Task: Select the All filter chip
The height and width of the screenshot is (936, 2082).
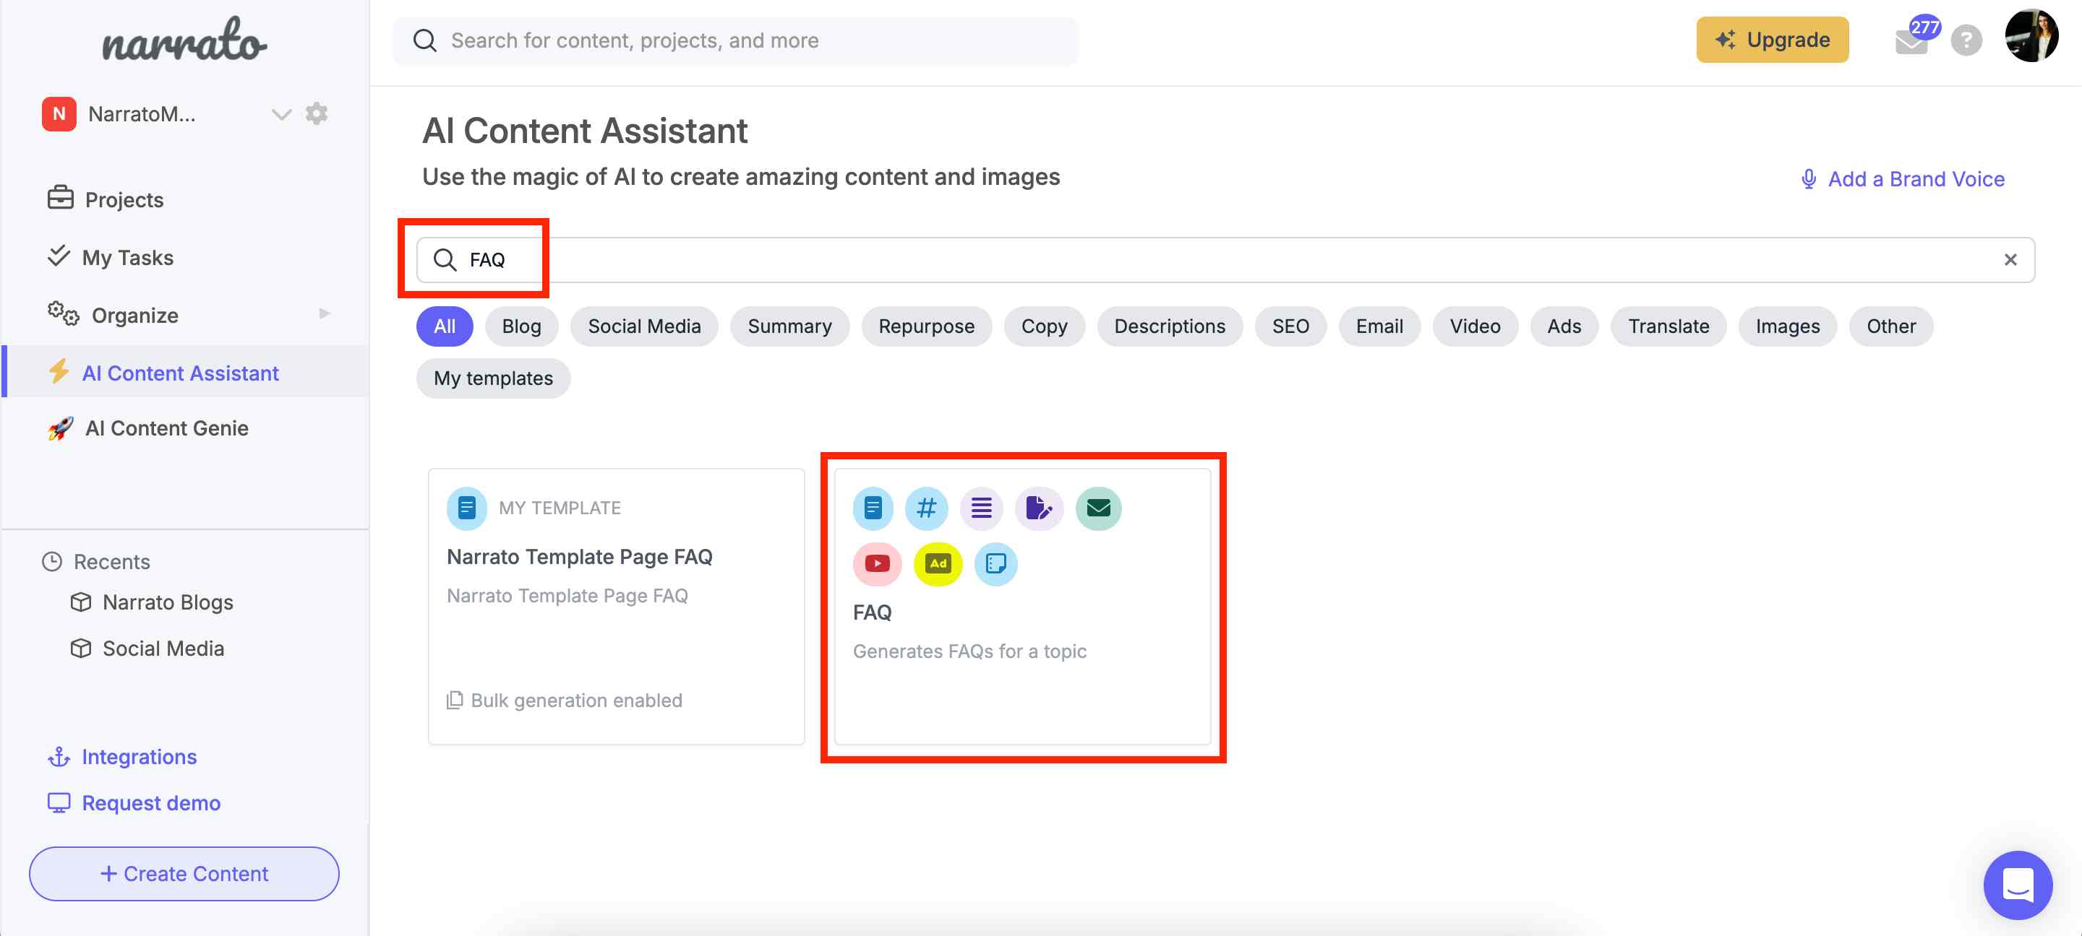Action: [445, 326]
